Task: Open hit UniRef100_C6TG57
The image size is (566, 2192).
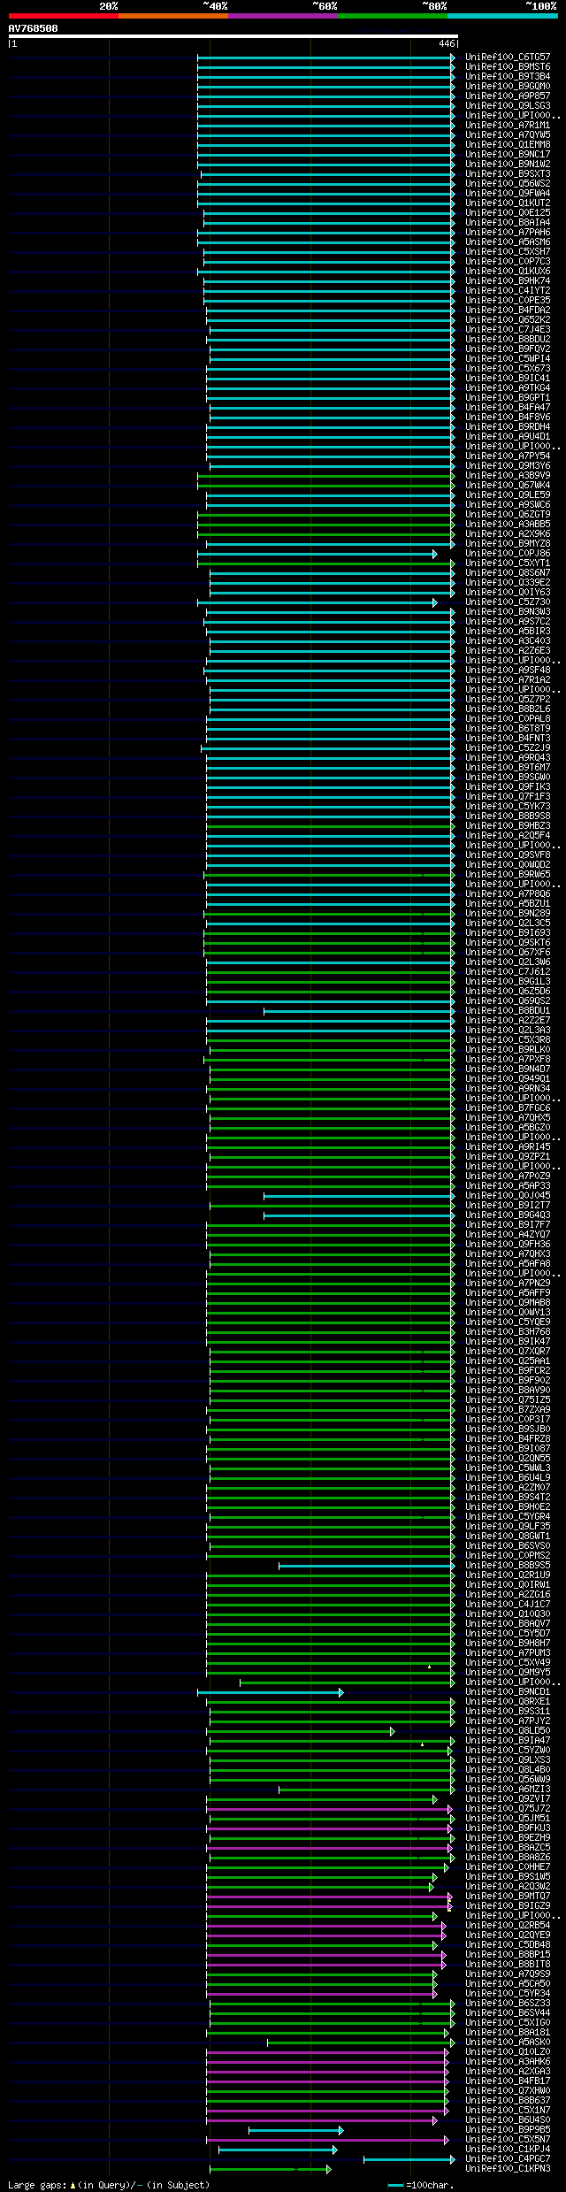Action: (x=508, y=57)
